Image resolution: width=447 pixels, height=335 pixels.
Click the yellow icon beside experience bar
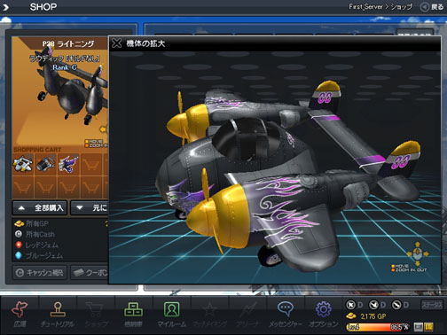pyautogui.click(x=428, y=327)
